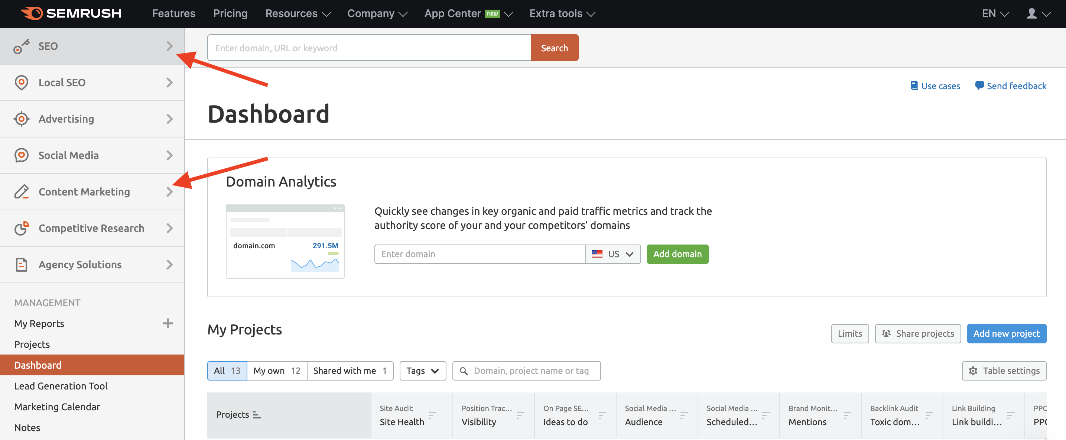Image resolution: width=1066 pixels, height=440 pixels.
Task: Click the Share projects people icon
Action: 886,334
